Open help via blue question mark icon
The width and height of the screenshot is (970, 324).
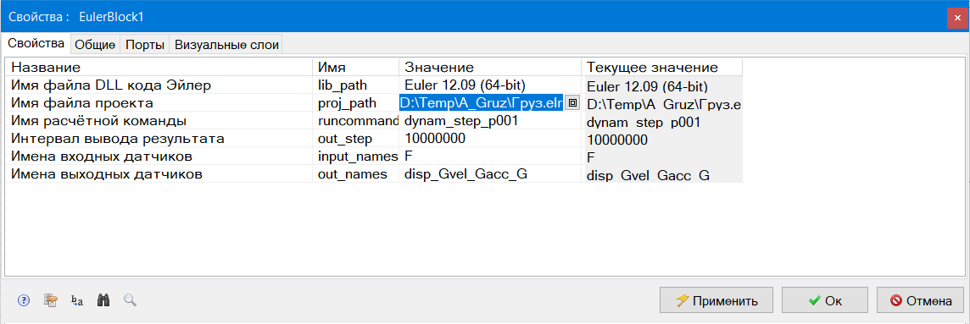[24, 300]
